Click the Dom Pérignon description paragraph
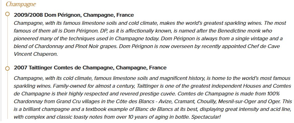 pyautogui.click(x=150, y=38)
